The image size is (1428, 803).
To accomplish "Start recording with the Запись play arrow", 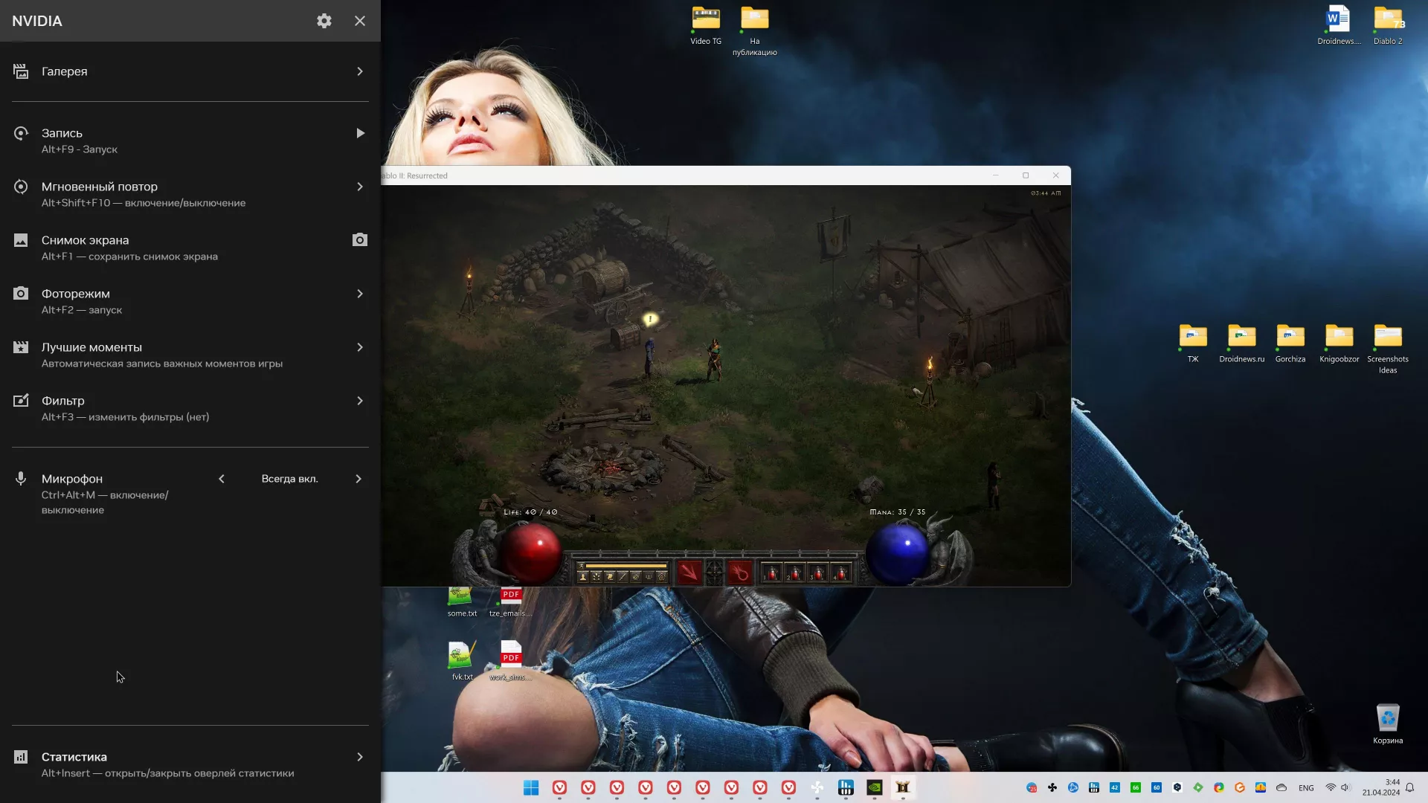I will [360, 133].
